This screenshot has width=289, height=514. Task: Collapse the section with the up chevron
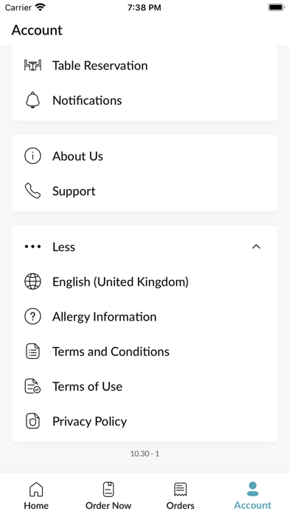click(256, 247)
